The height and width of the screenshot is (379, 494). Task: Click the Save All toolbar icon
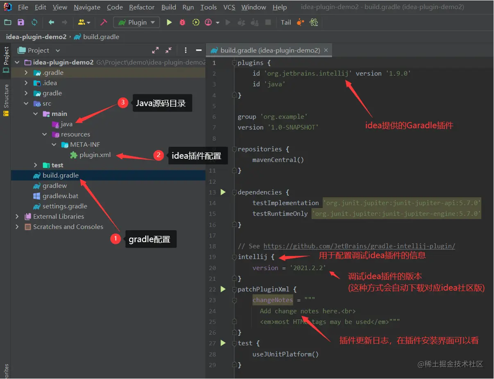pyautogui.click(x=21, y=23)
